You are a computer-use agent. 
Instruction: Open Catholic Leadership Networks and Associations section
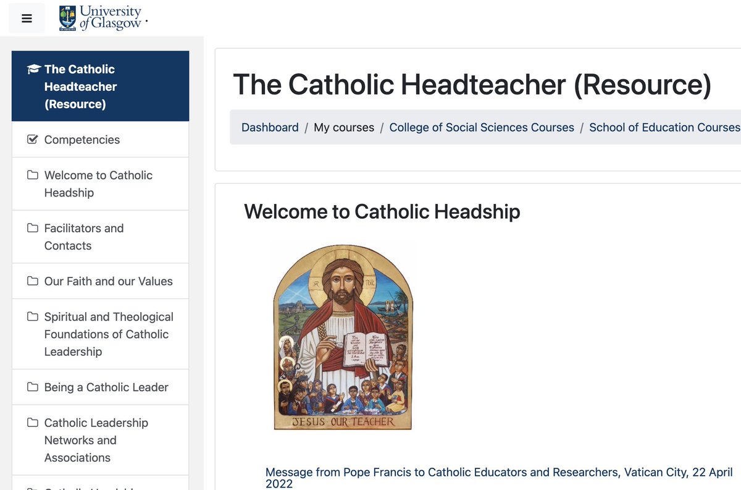[101, 440]
